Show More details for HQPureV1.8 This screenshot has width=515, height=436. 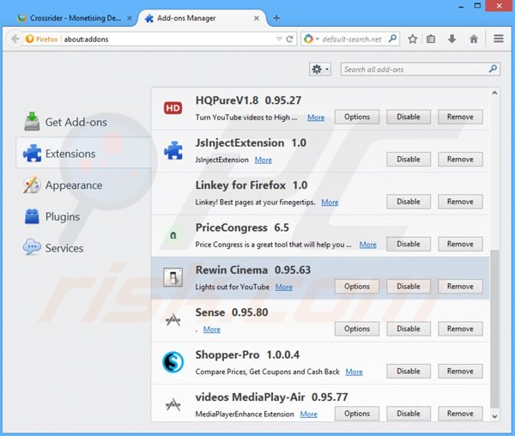[316, 118]
